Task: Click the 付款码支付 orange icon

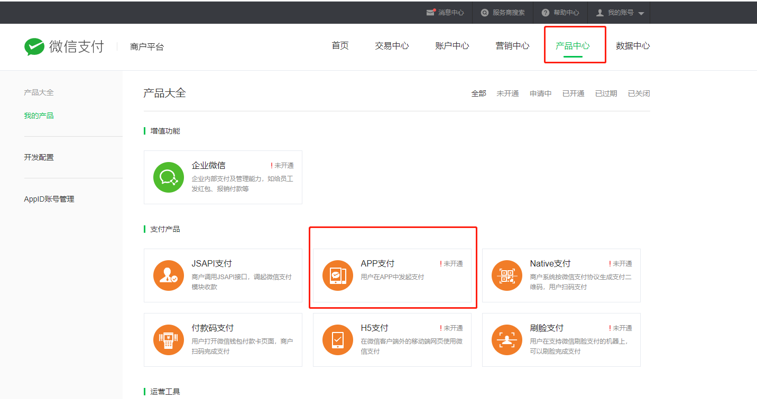Action: click(169, 340)
